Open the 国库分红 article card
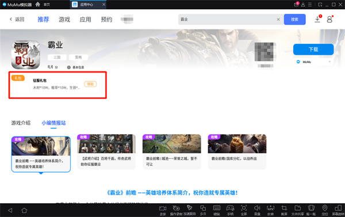Viewport: 345px width, 217px height. click(237, 152)
